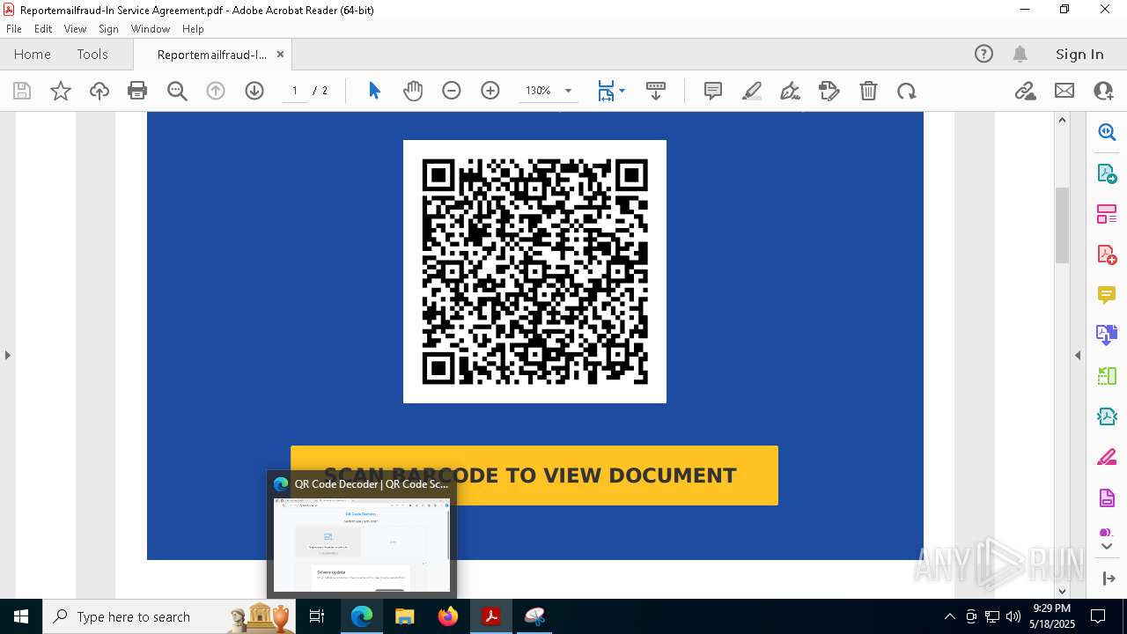
Task: Open Create PDF tool in right pane
Action: [1107, 254]
